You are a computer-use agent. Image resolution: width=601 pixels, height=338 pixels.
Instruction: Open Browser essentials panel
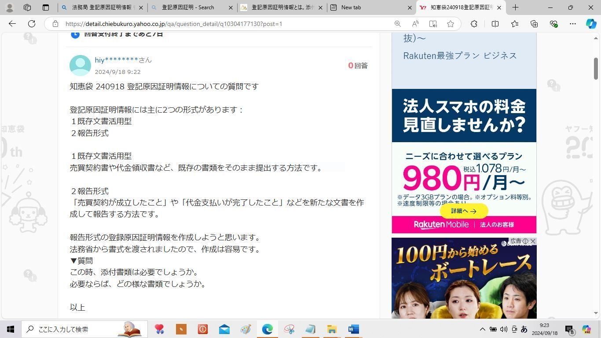(x=554, y=24)
